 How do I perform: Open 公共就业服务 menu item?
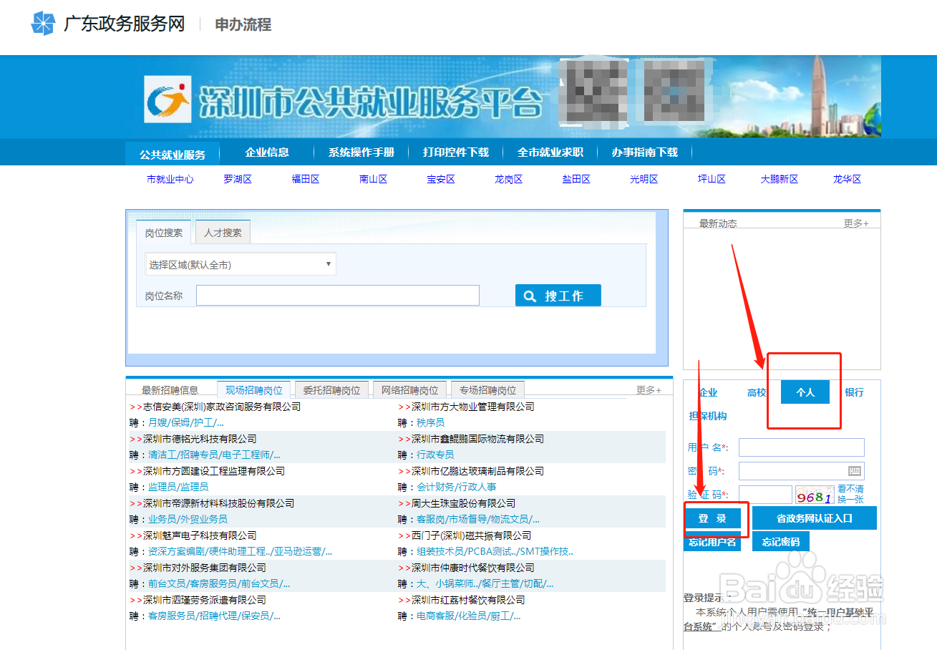173,154
